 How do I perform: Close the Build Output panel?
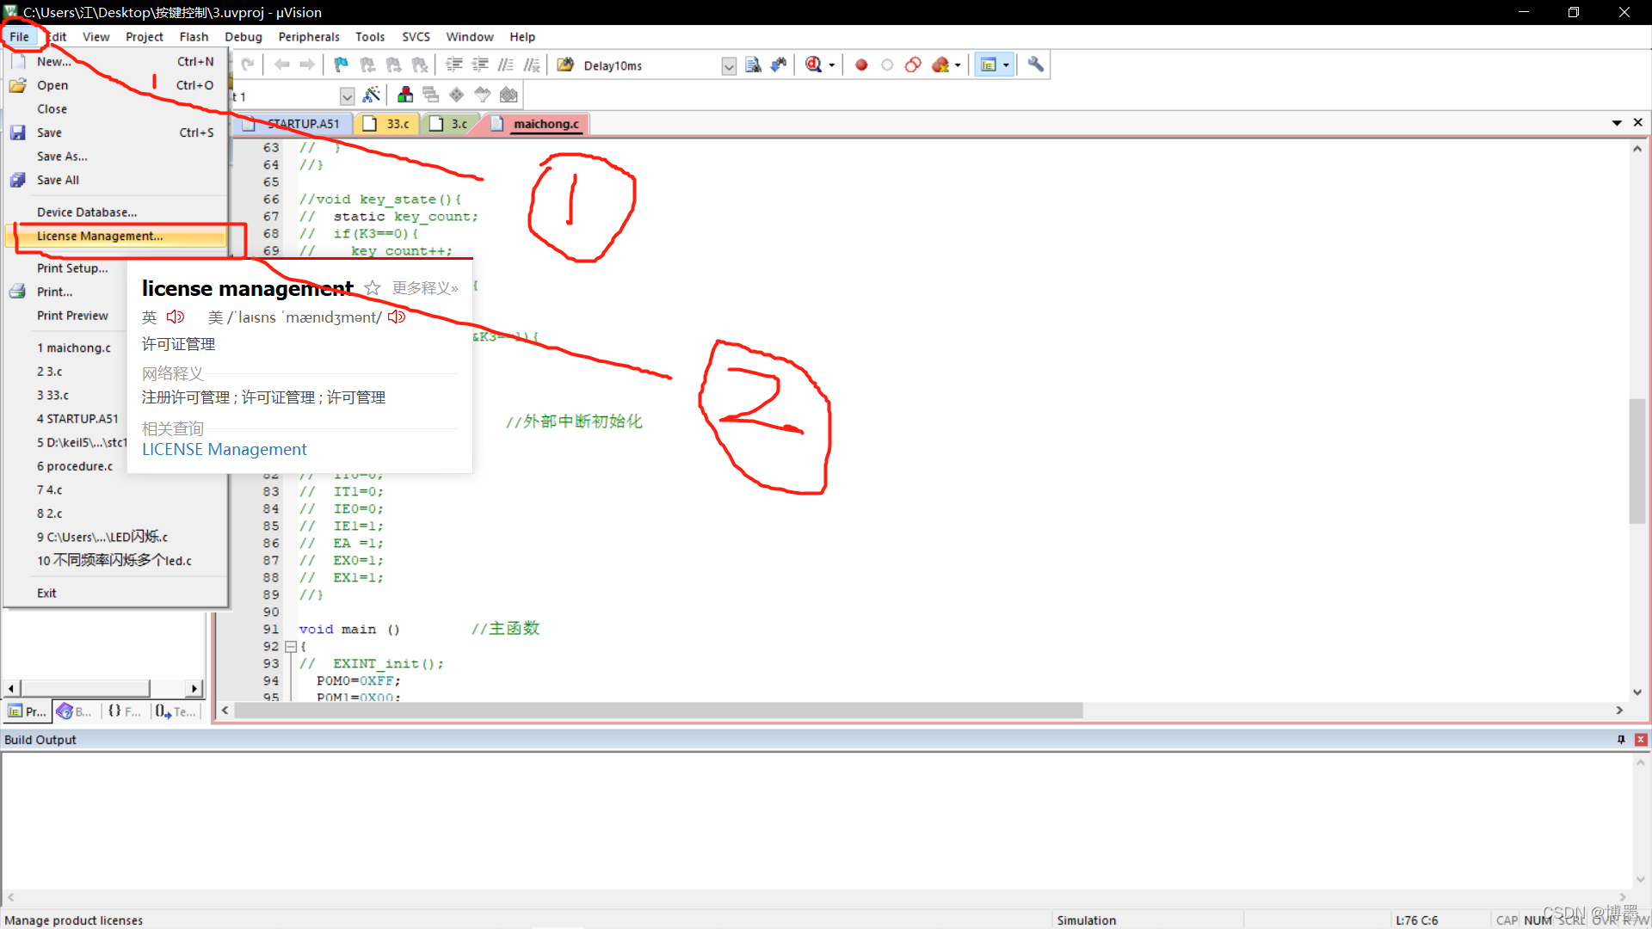coord(1641,740)
